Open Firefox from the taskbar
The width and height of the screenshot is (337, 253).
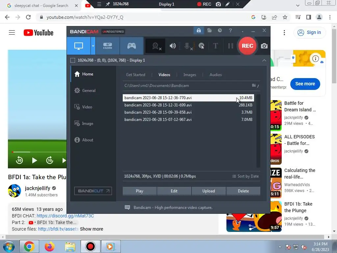coord(50,246)
